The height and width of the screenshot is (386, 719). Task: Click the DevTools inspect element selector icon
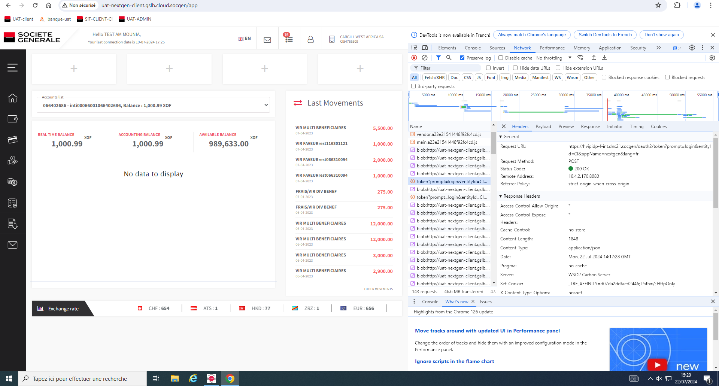tap(414, 48)
